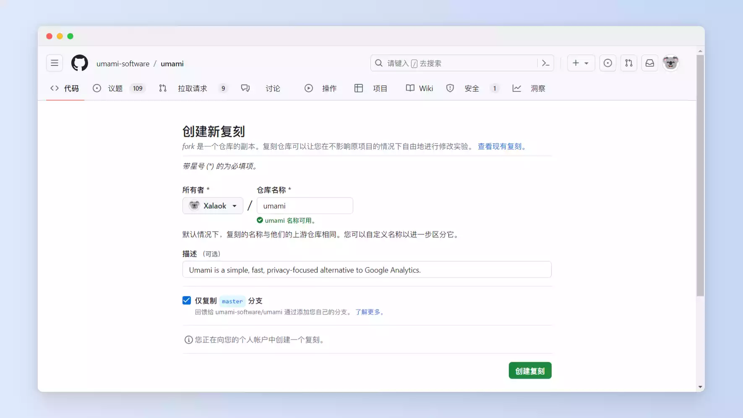Toggle the copy only master branch checkbox
743x418 pixels.
click(187, 300)
